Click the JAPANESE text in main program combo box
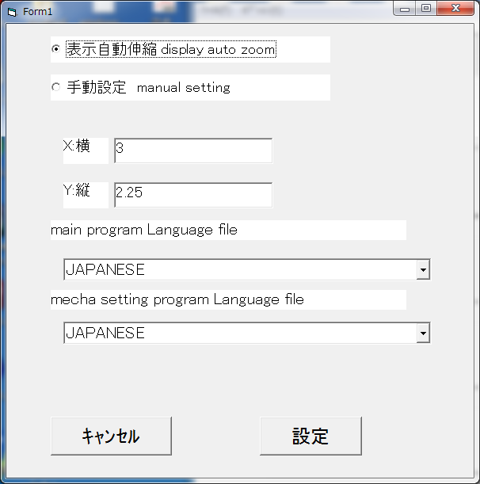The height and width of the screenshot is (484, 480). coord(105,270)
